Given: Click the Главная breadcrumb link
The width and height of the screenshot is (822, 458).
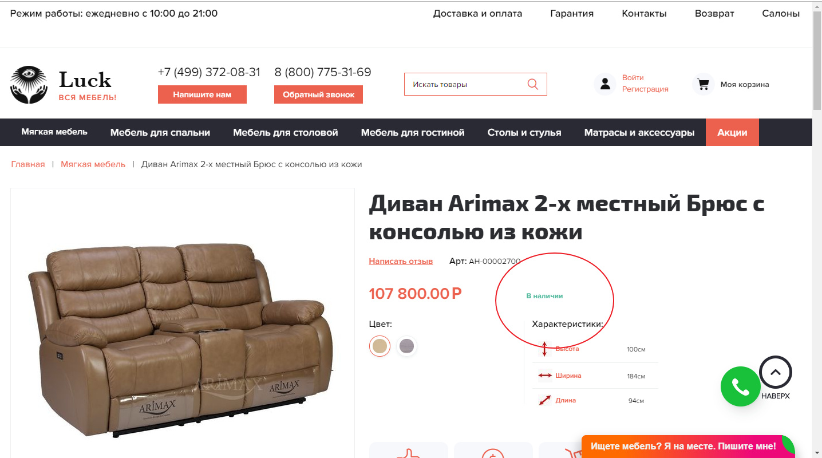Looking at the screenshot, I should coord(28,164).
